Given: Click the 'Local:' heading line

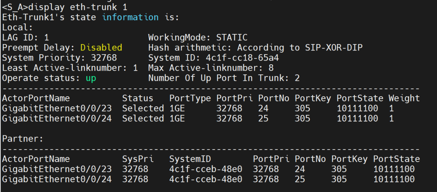Looking at the screenshot, I should 17,27.
